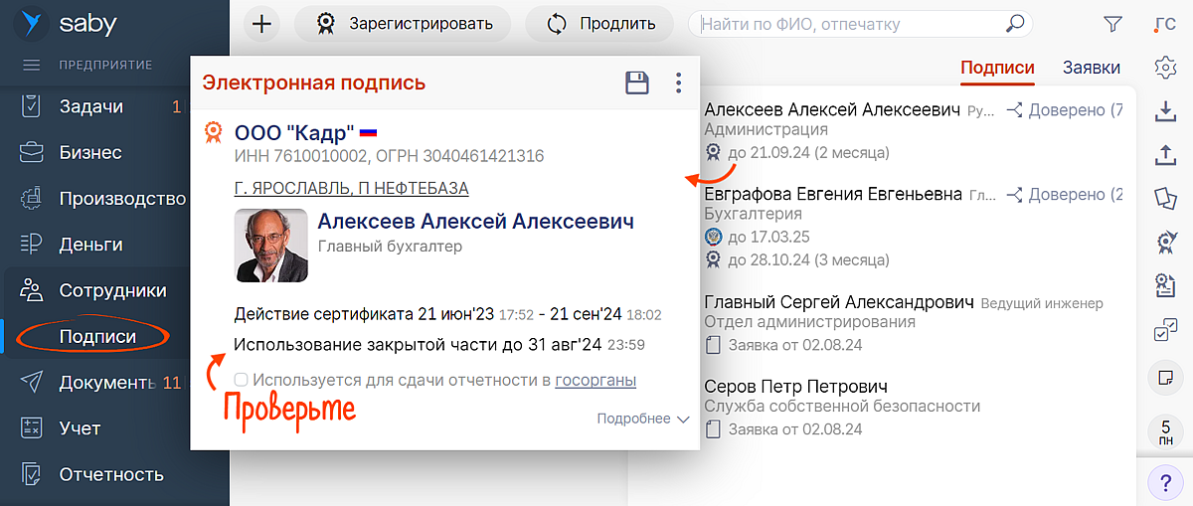1193x506 pixels.
Task: Click the plus button to add signature
Action: tap(260, 24)
